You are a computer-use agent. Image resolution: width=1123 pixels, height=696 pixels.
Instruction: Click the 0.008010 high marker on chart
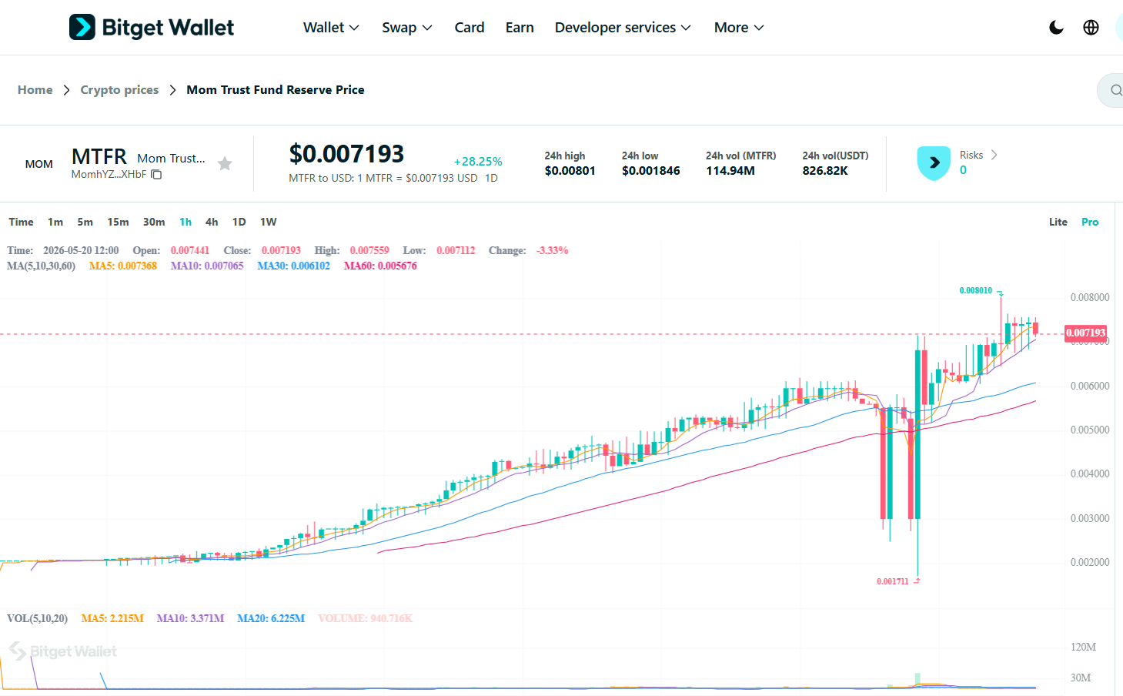tap(976, 291)
